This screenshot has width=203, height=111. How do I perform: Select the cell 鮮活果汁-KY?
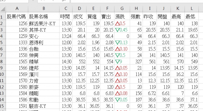(44, 24)
